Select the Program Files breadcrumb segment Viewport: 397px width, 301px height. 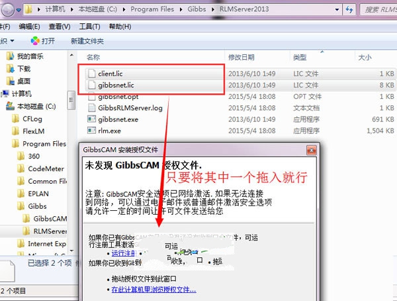click(152, 9)
